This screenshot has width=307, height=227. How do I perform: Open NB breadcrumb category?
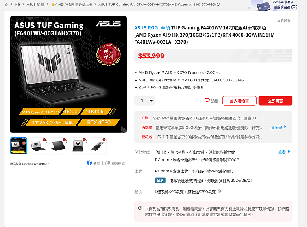point(17,4)
